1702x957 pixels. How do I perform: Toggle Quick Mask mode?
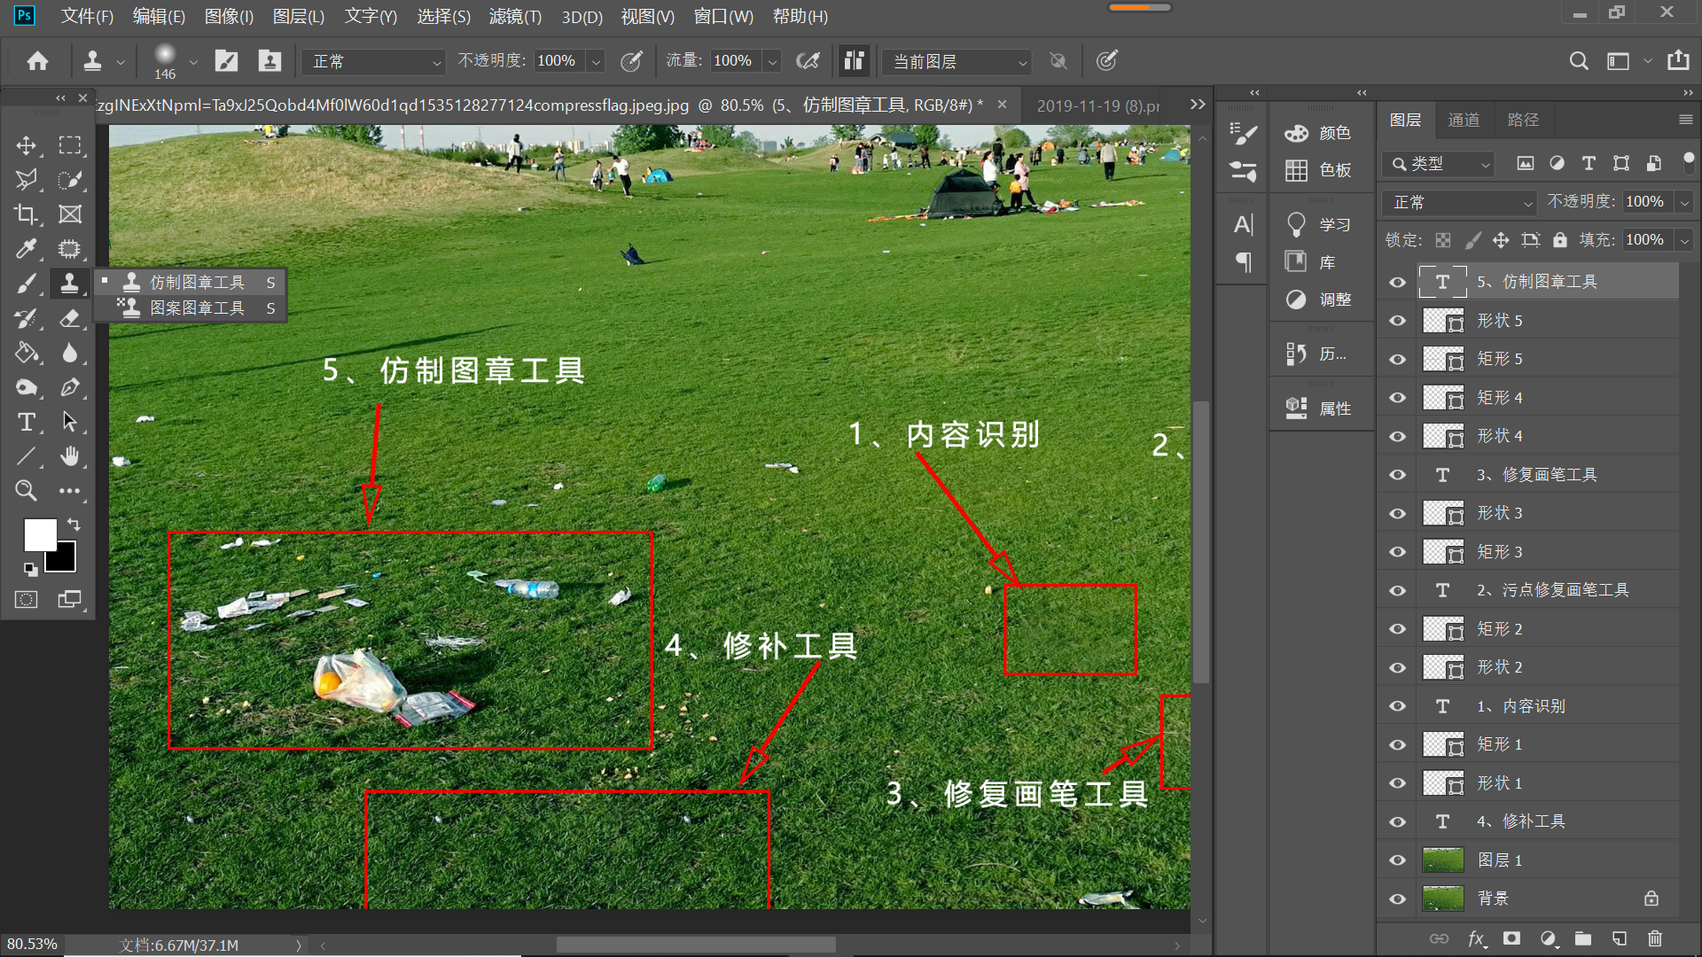click(27, 600)
